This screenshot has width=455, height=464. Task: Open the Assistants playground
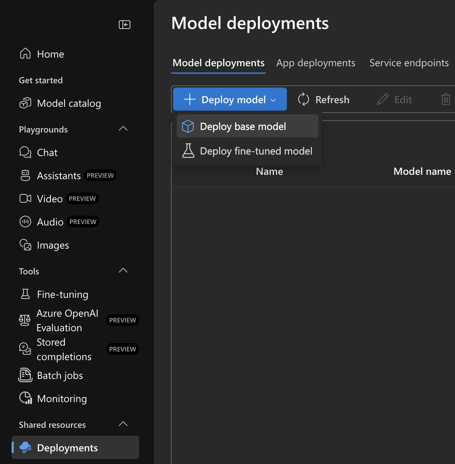pos(59,176)
